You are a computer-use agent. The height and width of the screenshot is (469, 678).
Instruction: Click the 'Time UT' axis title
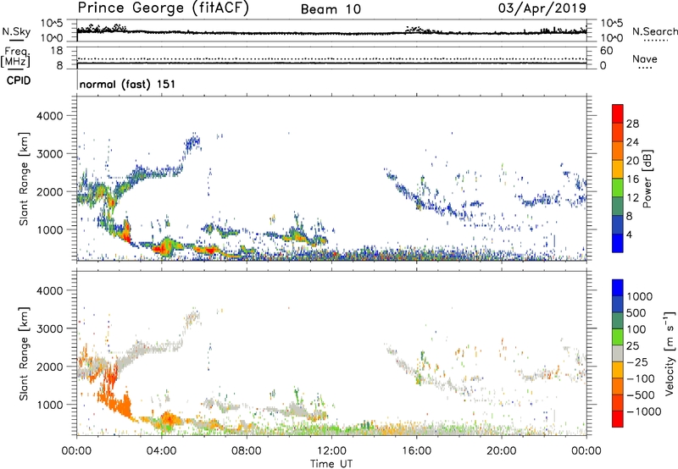pos(331,463)
